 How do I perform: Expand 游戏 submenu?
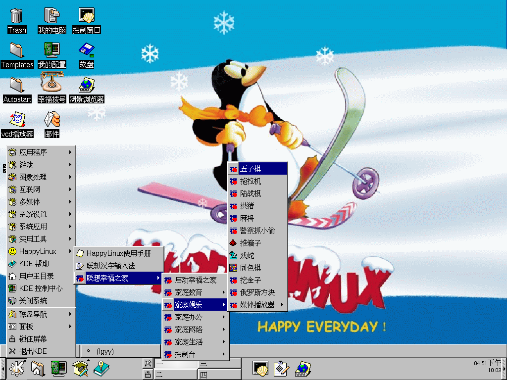tap(41, 165)
